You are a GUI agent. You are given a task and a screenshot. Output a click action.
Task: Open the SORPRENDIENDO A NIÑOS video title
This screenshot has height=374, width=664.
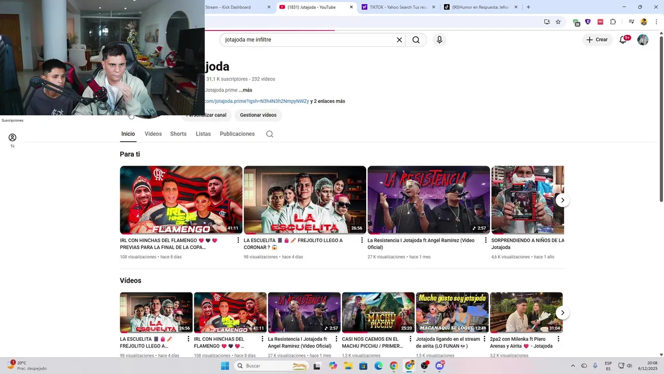(x=528, y=244)
